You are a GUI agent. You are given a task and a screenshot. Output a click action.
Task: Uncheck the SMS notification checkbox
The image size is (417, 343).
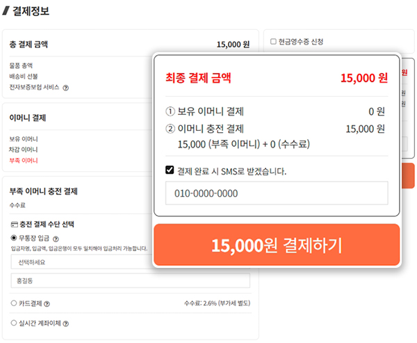click(x=170, y=170)
